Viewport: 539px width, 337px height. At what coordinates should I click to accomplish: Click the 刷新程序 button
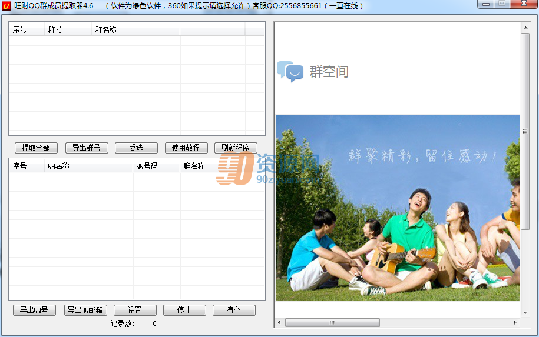pos(236,148)
